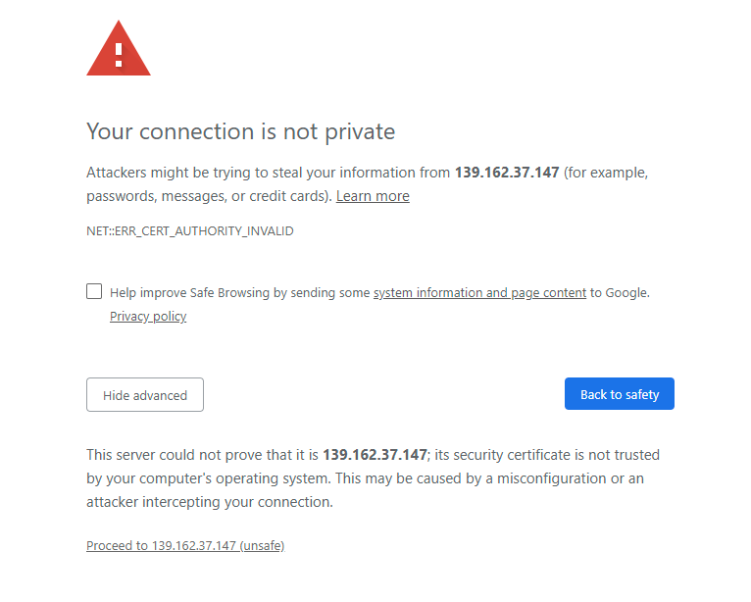Click the 'Your connection is not private' heading
The width and height of the screenshot is (751, 602).
tap(240, 131)
